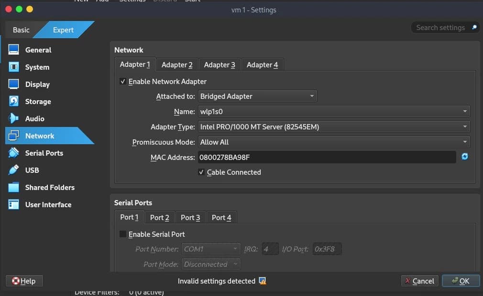Click the General section monitor icon
Viewport: 483px width, 296px height.
tap(14, 50)
